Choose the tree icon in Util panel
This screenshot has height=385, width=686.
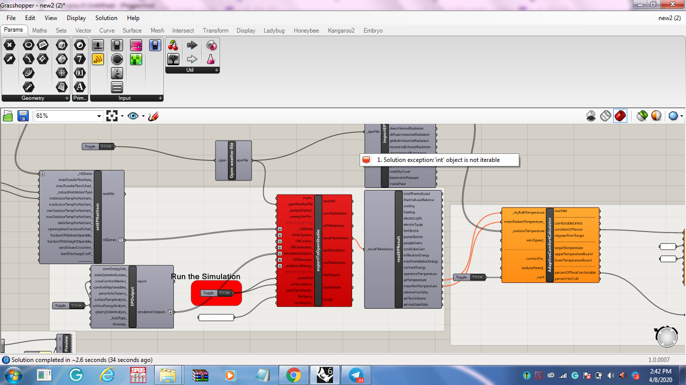(173, 59)
